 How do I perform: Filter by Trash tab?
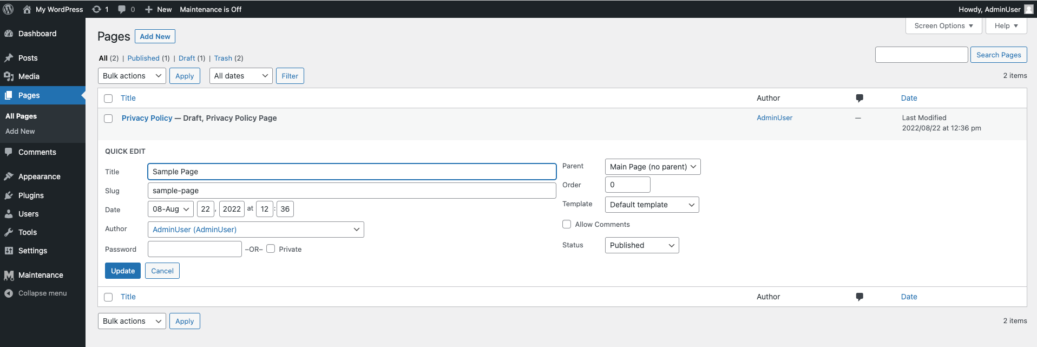click(x=223, y=58)
